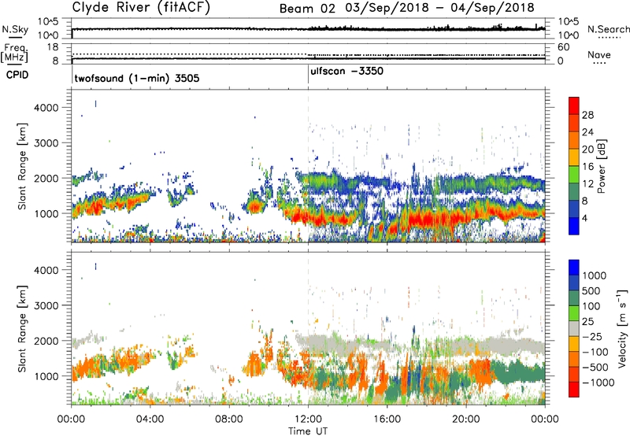The height and width of the screenshot is (436, 630).
Task: Click the '60' Nave axis tick label
Action: (563, 47)
